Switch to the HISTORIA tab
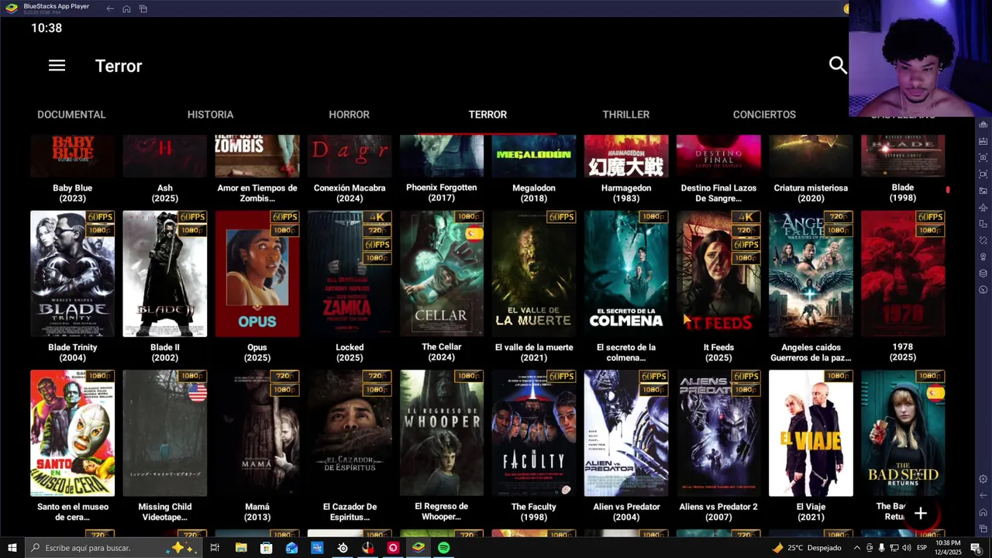992x558 pixels. coord(210,114)
